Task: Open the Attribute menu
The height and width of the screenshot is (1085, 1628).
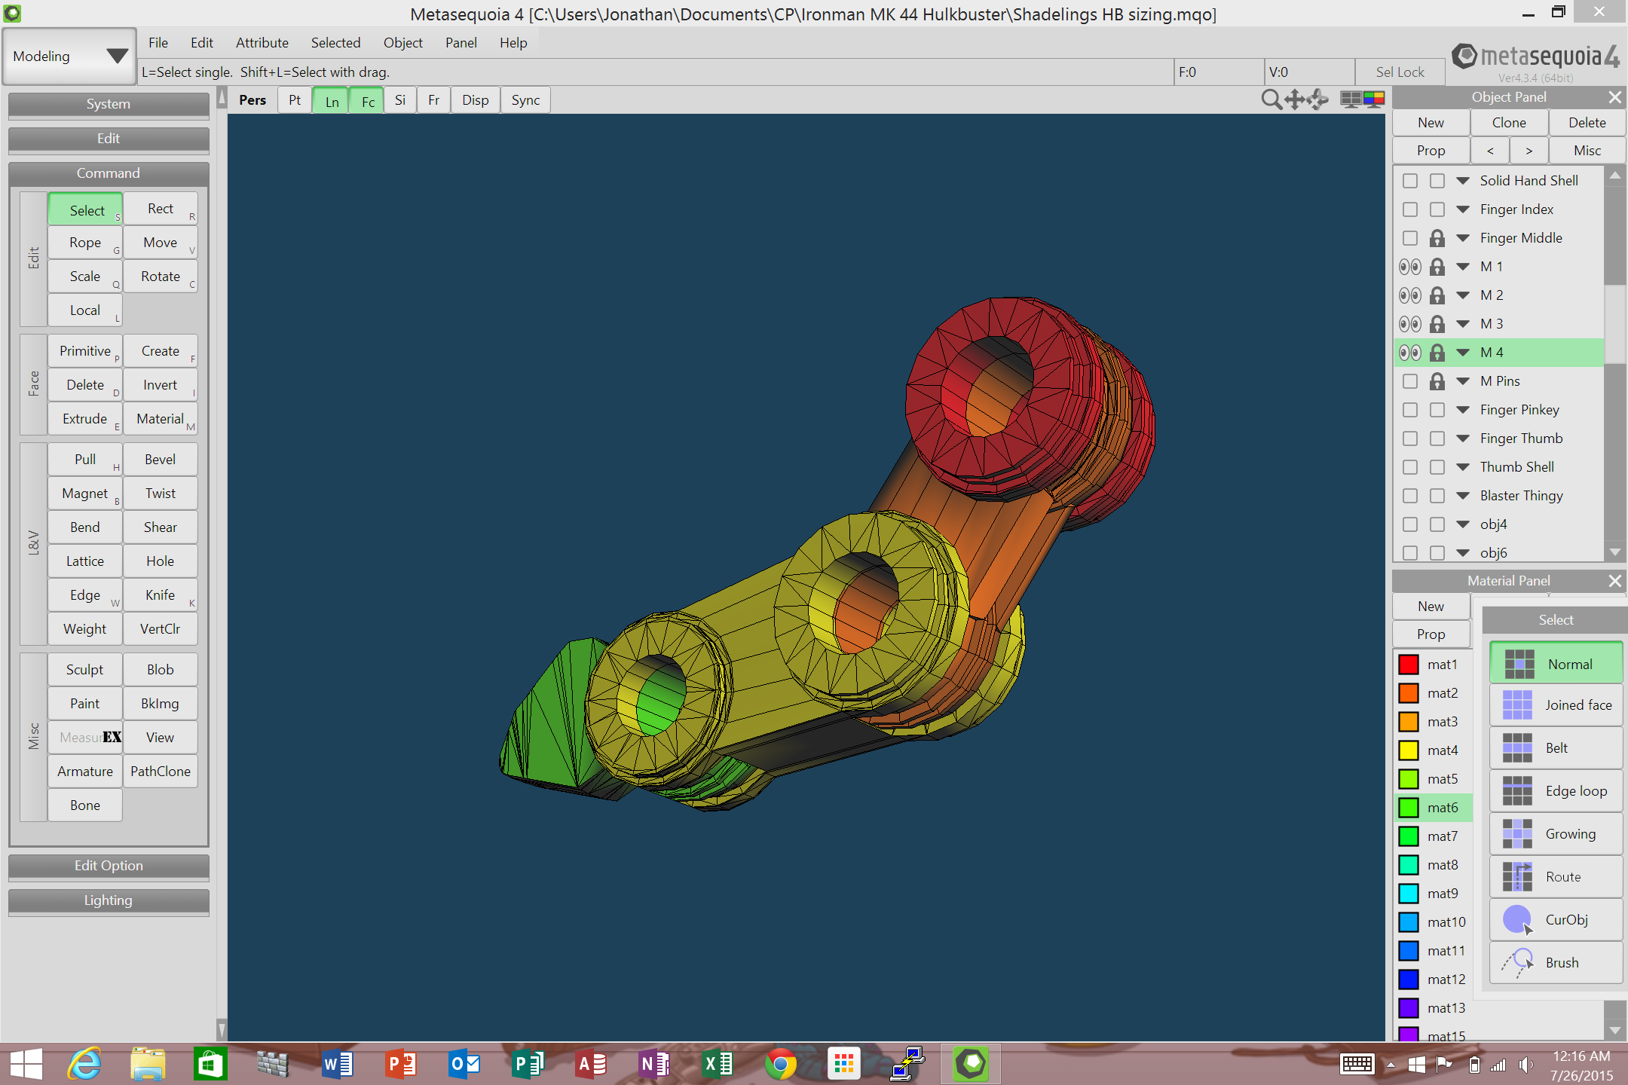Action: tap(262, 43)
